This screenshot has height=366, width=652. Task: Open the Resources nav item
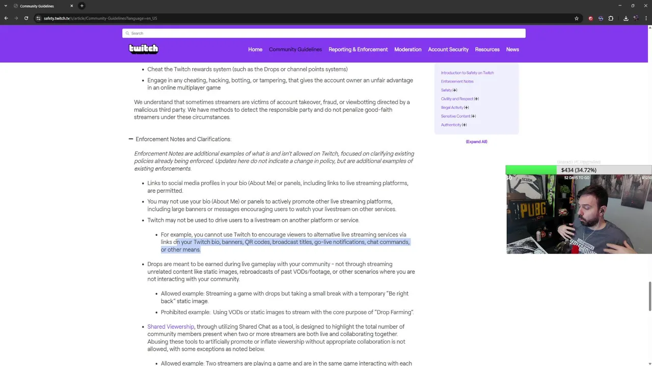click(x=487, y=49)
